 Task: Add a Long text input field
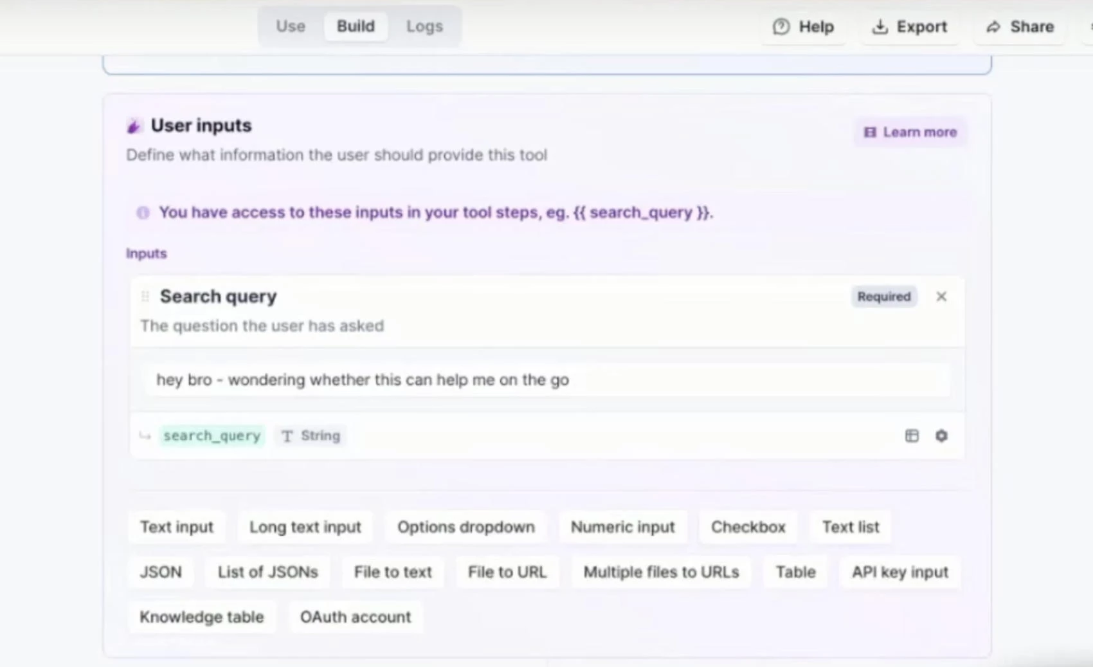(x=305, y=527)
